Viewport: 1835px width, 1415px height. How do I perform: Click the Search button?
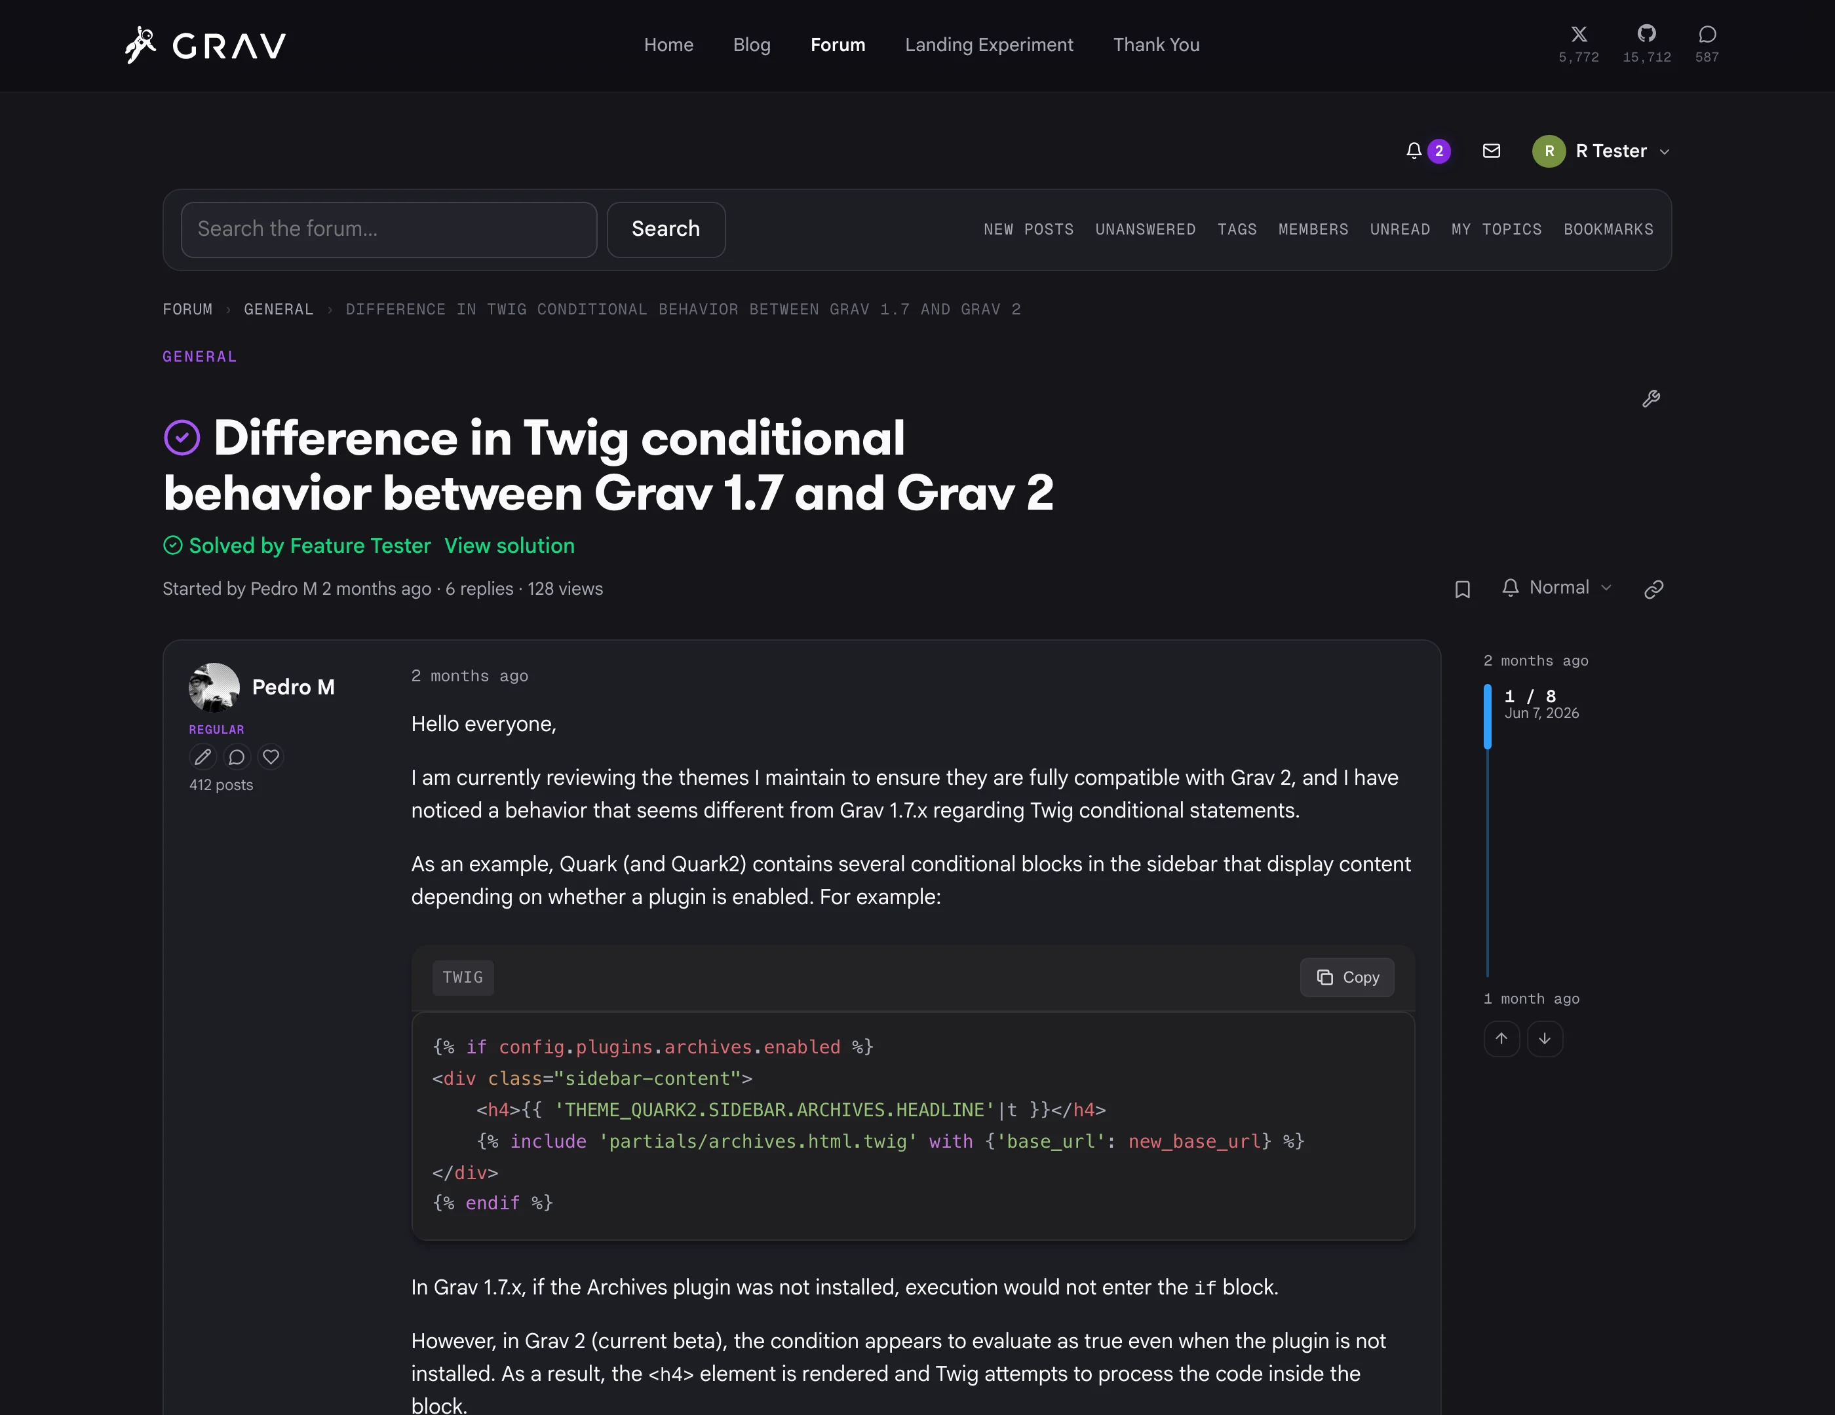tap(666, 230)
